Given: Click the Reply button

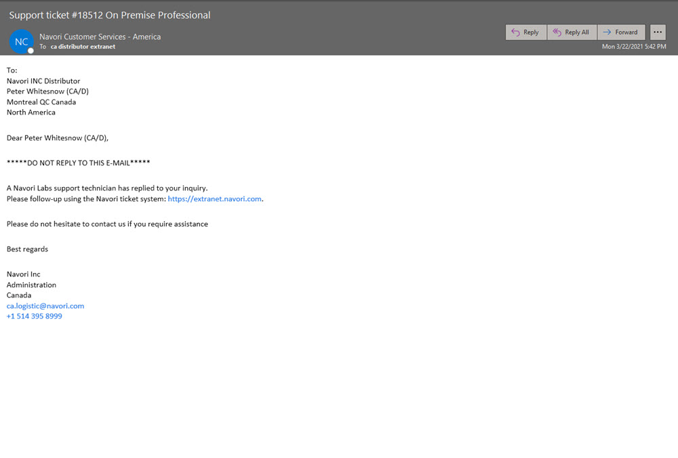Looking at the screenshot, I should [x=525, y=33].
